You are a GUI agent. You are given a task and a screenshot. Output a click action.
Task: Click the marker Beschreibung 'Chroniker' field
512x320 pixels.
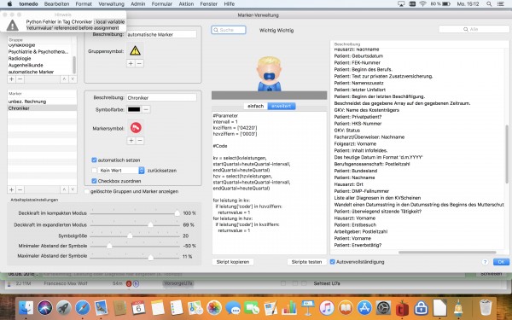[x=161, y=97]
